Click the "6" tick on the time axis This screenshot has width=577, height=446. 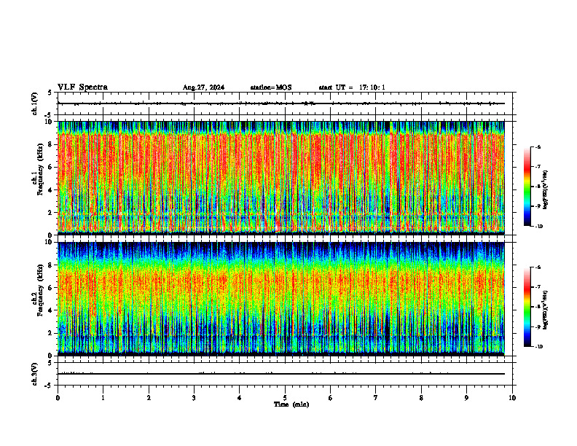pos(330,398)
